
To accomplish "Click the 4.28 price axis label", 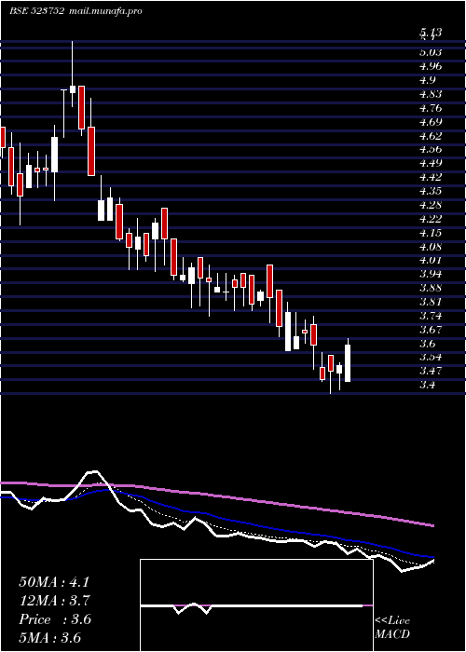I will click(x=431, y=205).
